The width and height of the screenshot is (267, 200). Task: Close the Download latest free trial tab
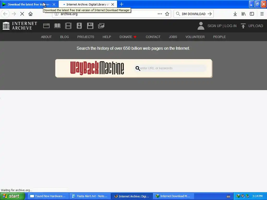click(x=54, y=4)
